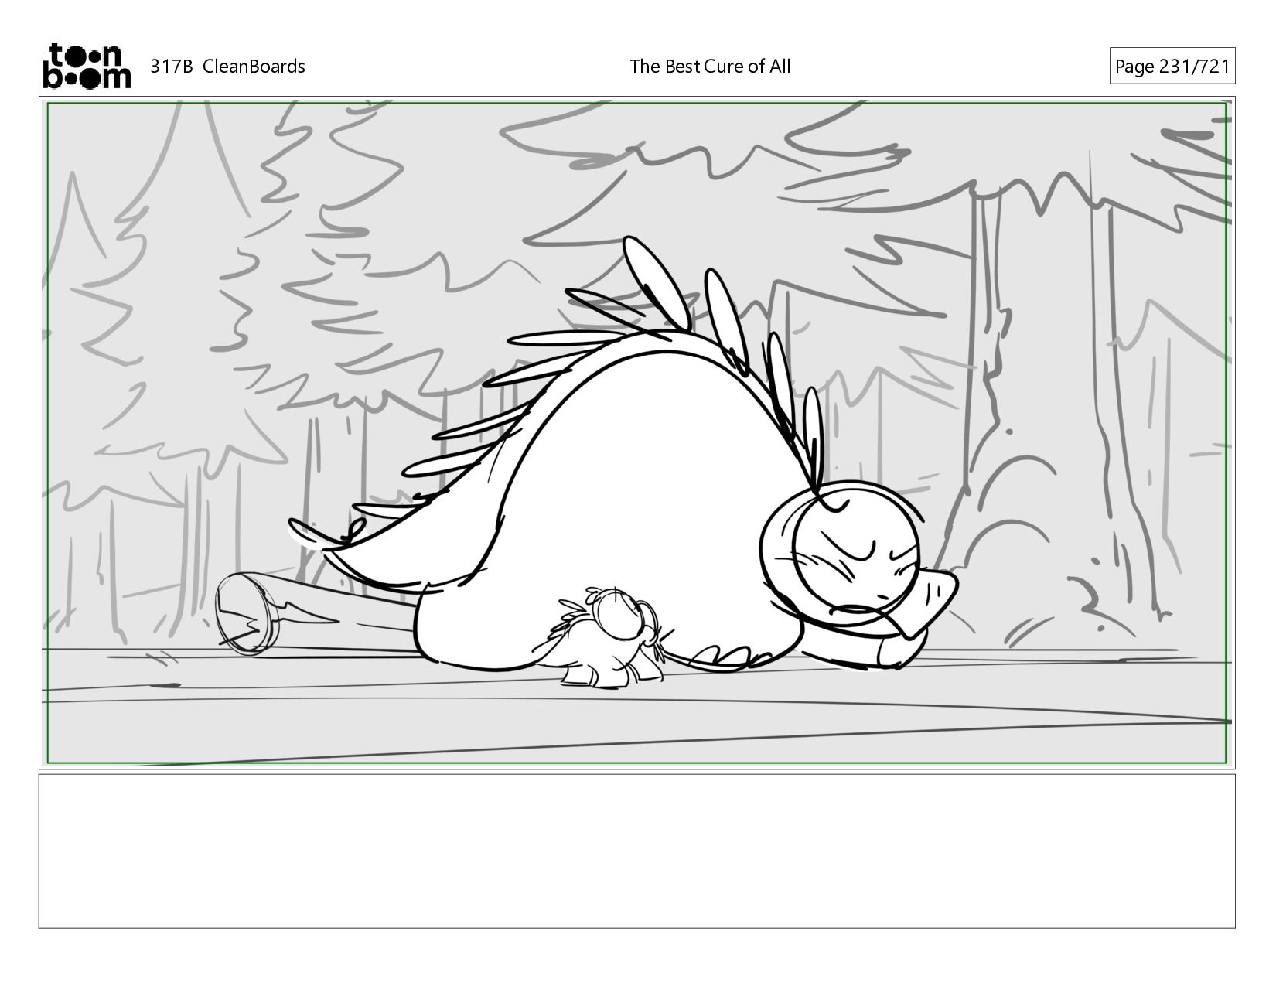This screenshot has height=986, width=1276.
Task: Click the empty notes box below the panel
Action: pyautogui.click(x=637, y=851)
